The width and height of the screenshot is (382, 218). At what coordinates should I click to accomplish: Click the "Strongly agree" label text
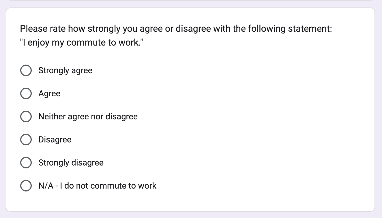65,71
